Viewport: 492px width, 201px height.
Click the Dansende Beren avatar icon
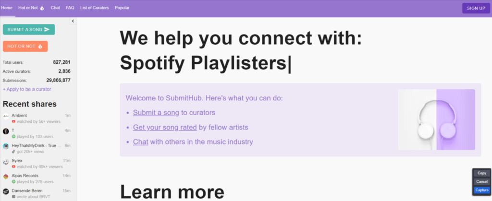(6, 191)
